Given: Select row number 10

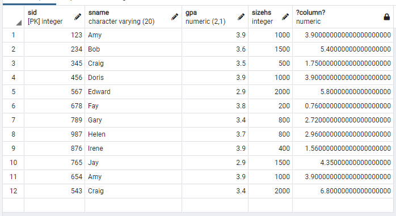Looking at the screenshot, I should click(x=14, y=162).
